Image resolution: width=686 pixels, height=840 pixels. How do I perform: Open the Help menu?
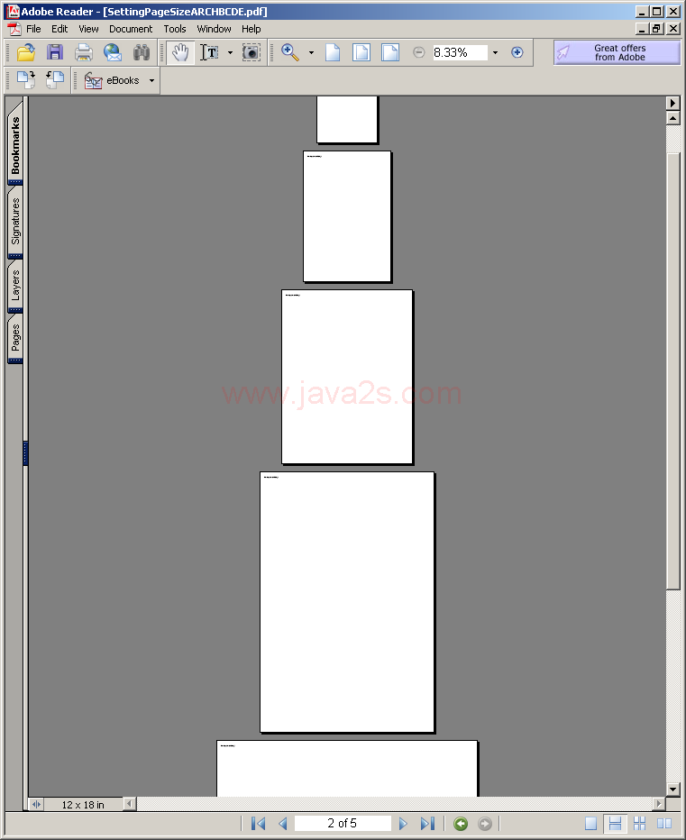click(251, 29)
